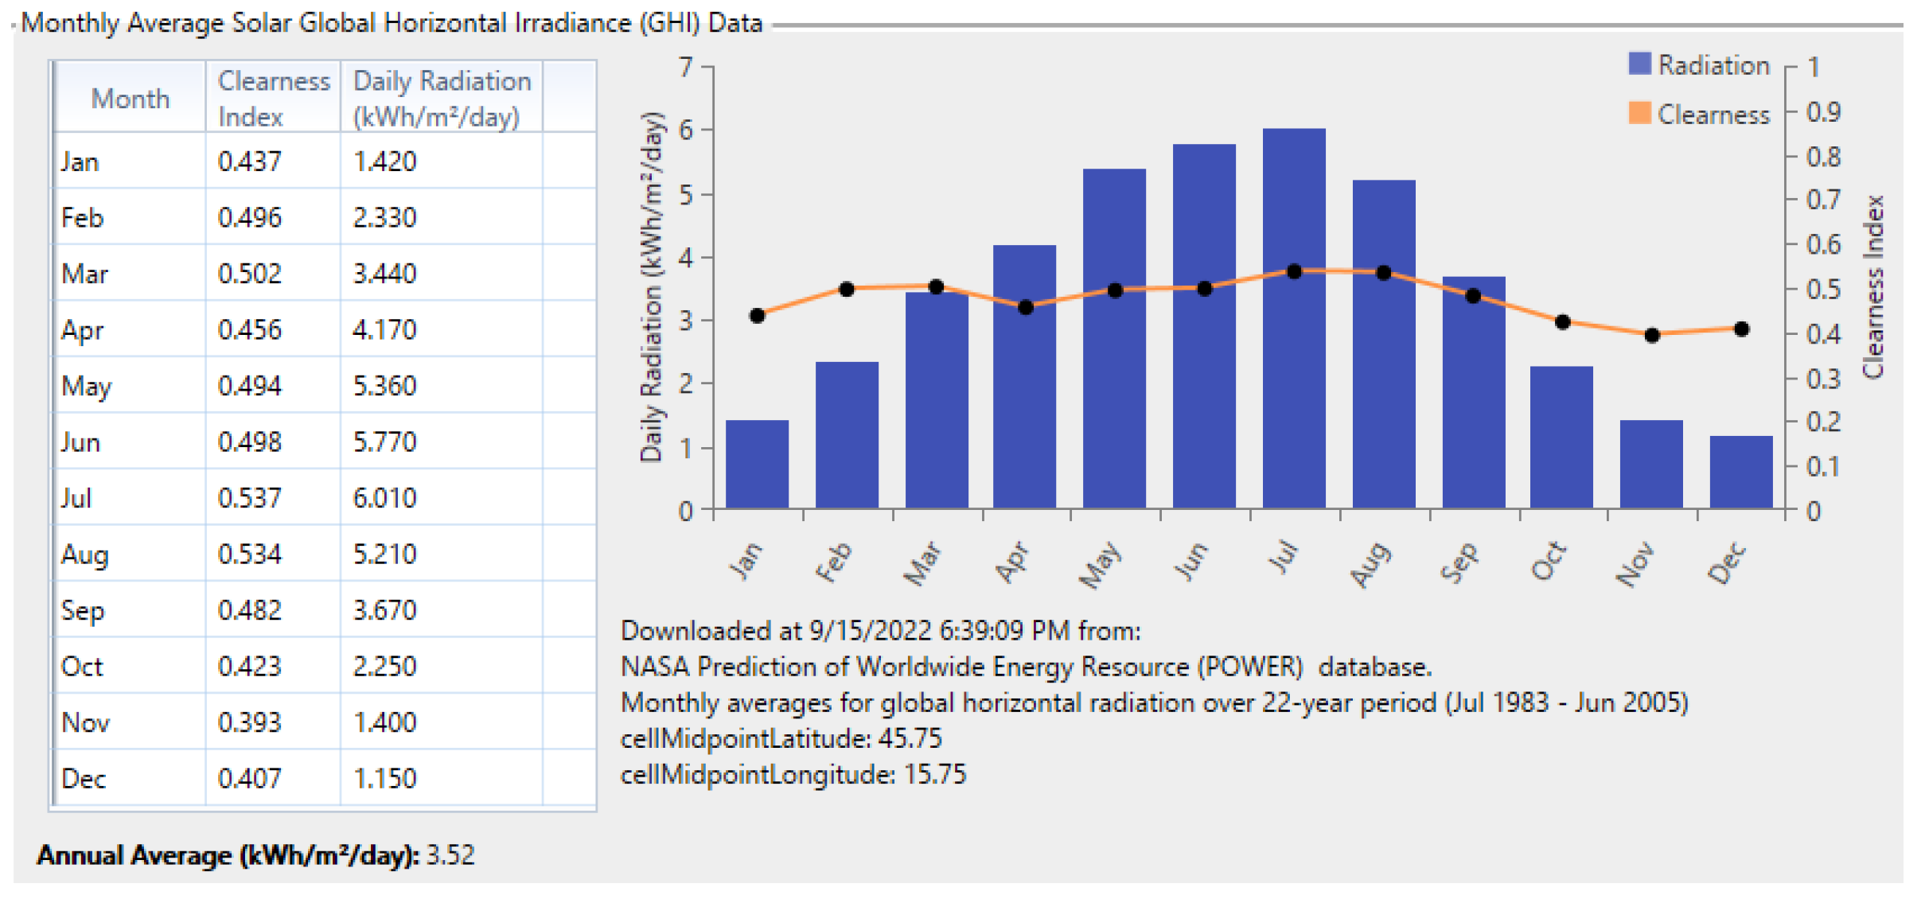Image resolution: width=1925 pixels, height=899 pixels.
Task: Click the Annual Average value 3.52
Action: click(x=450, y=855)
